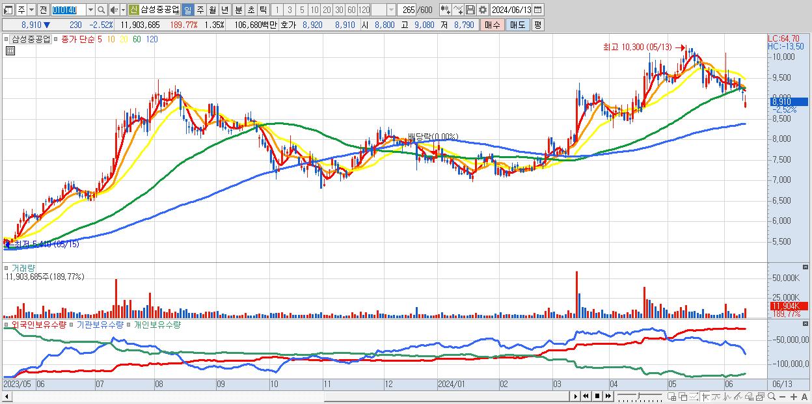Open the custom interval dropdown arrow

click(391, 10)
